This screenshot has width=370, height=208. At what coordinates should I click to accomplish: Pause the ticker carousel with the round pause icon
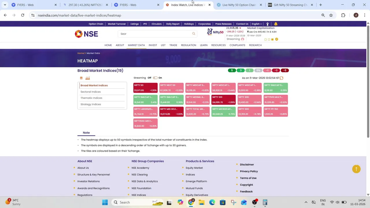[x=277, y=39]
